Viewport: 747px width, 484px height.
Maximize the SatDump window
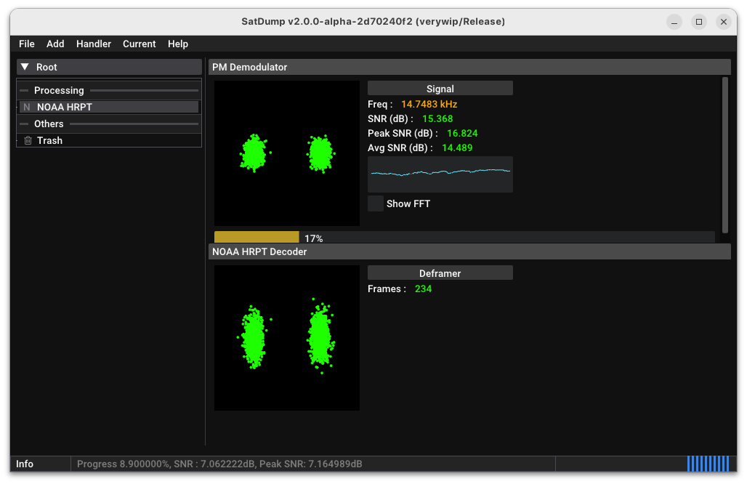(699, 22)
